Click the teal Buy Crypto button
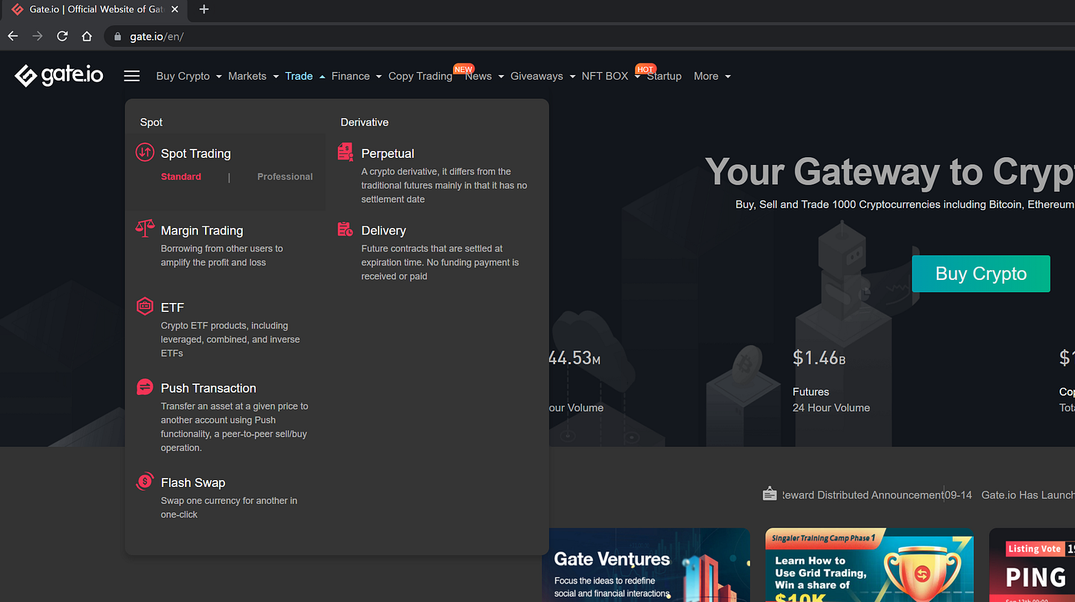Screen dimensions: 1075x602 981,274
